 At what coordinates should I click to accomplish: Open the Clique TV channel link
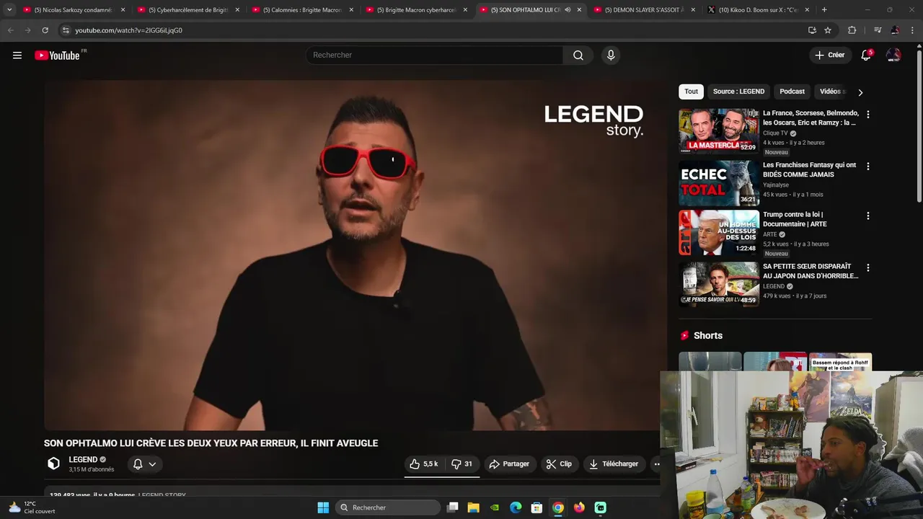tap(775, 133)
